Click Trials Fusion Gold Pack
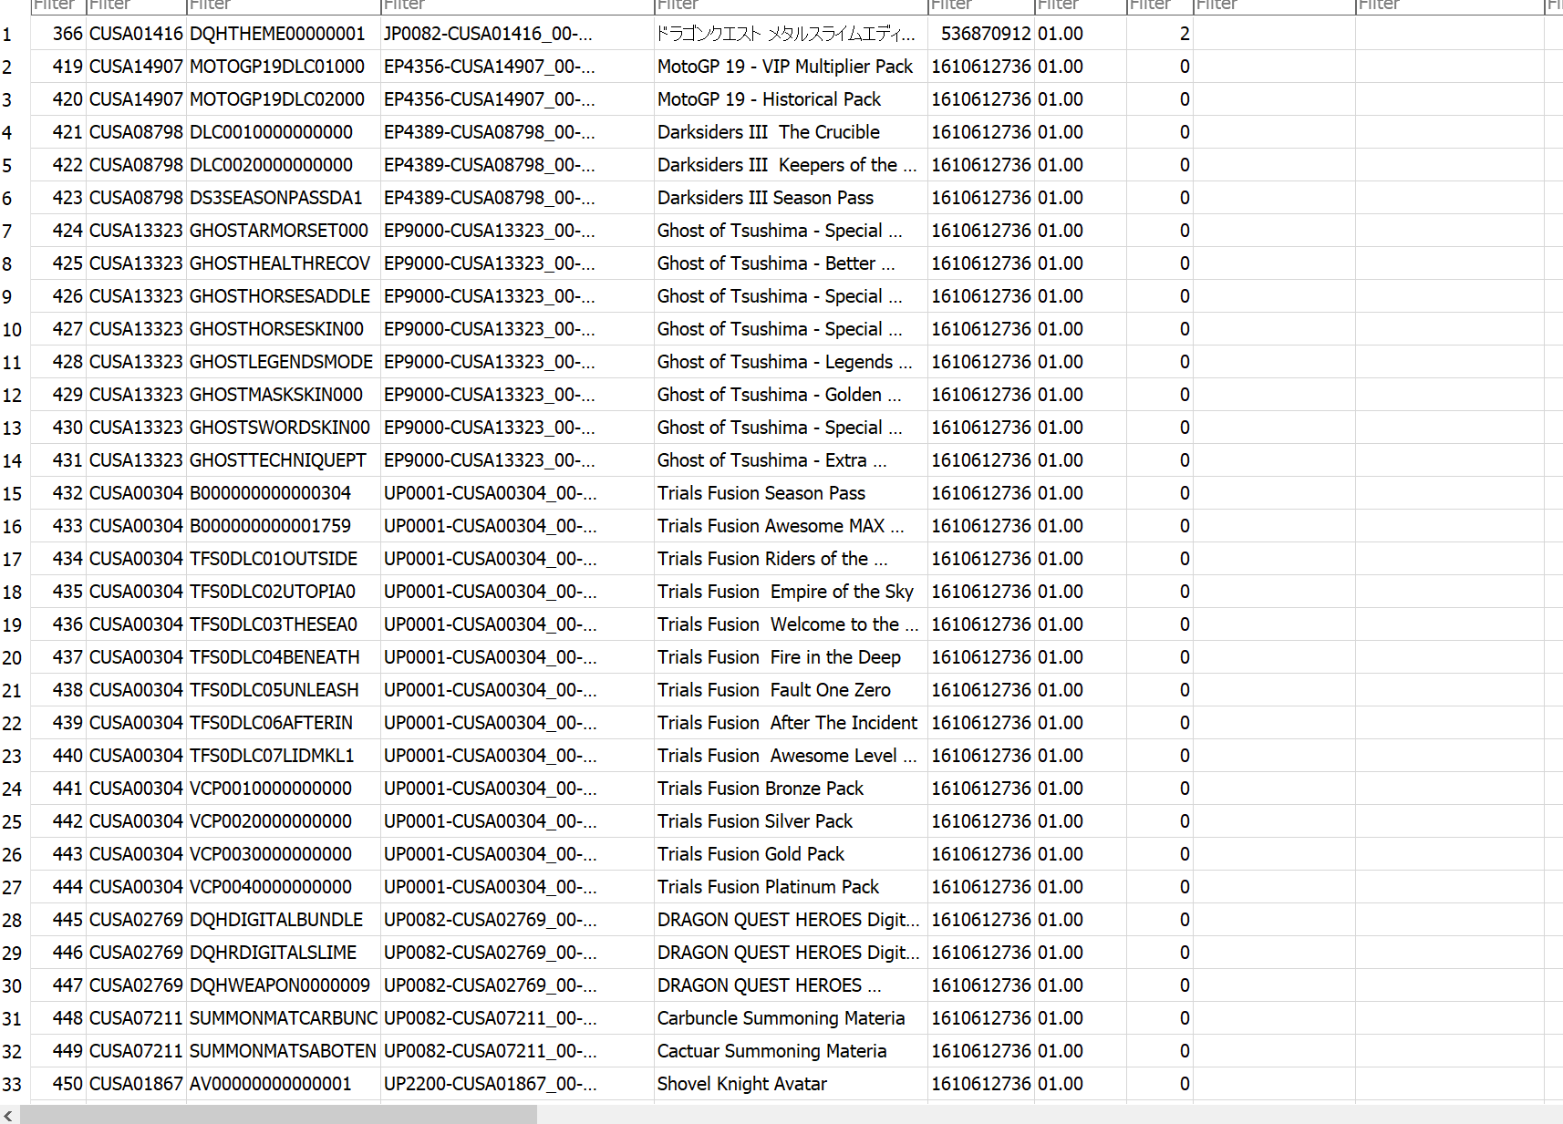The height and width of the screenshot is (1124, 1563). [791, 854]
